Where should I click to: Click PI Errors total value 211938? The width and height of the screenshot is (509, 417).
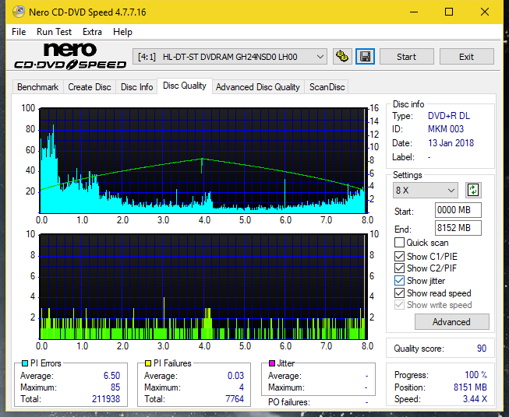click(106, 399)
